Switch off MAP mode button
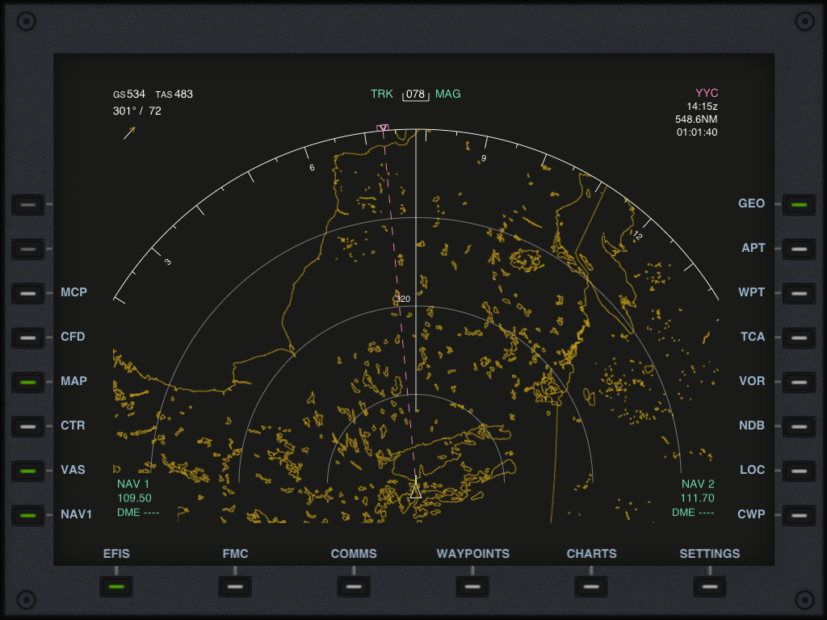 point(28,383)
